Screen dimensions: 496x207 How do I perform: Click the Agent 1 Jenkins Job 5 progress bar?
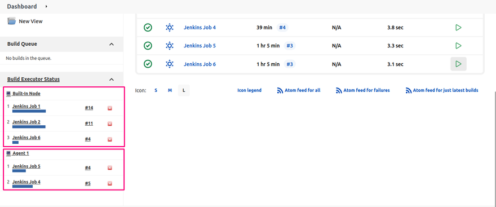tap(19, 171)
